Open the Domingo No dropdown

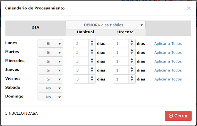(50, 97)
